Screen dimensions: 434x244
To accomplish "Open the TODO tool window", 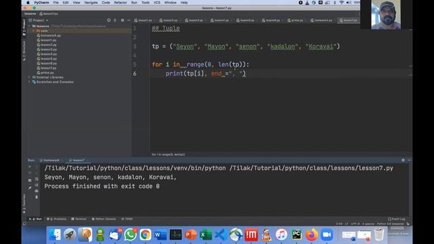I will (x=127, y=219).
